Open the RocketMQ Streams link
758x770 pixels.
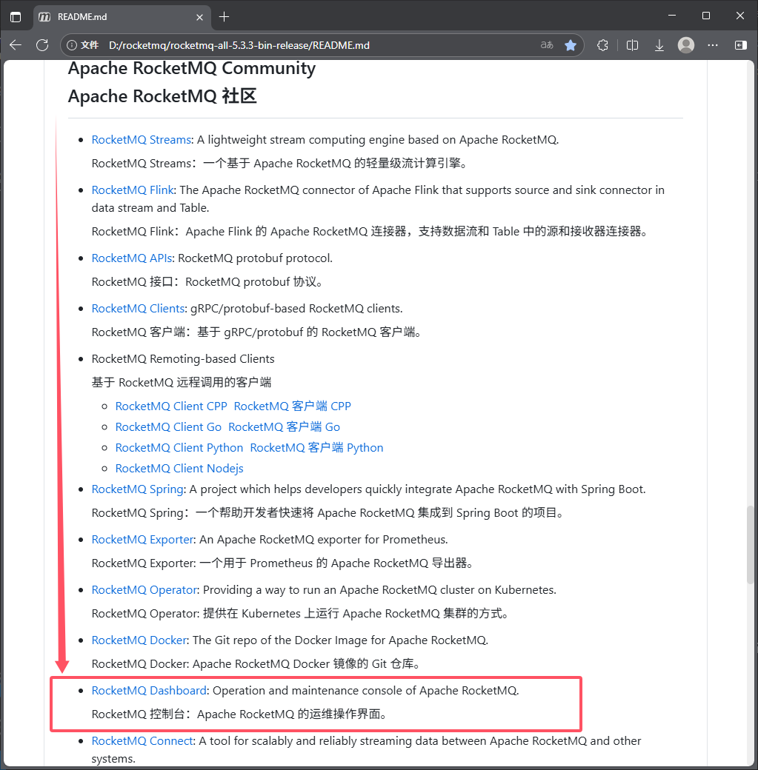point(141,139)
